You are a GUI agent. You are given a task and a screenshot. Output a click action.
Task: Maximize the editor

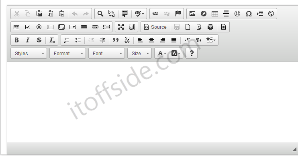[121, 27]
